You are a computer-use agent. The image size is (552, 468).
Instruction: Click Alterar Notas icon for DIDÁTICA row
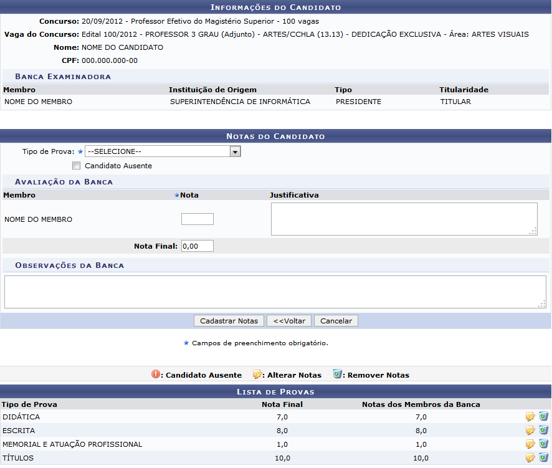coord(530,416)
